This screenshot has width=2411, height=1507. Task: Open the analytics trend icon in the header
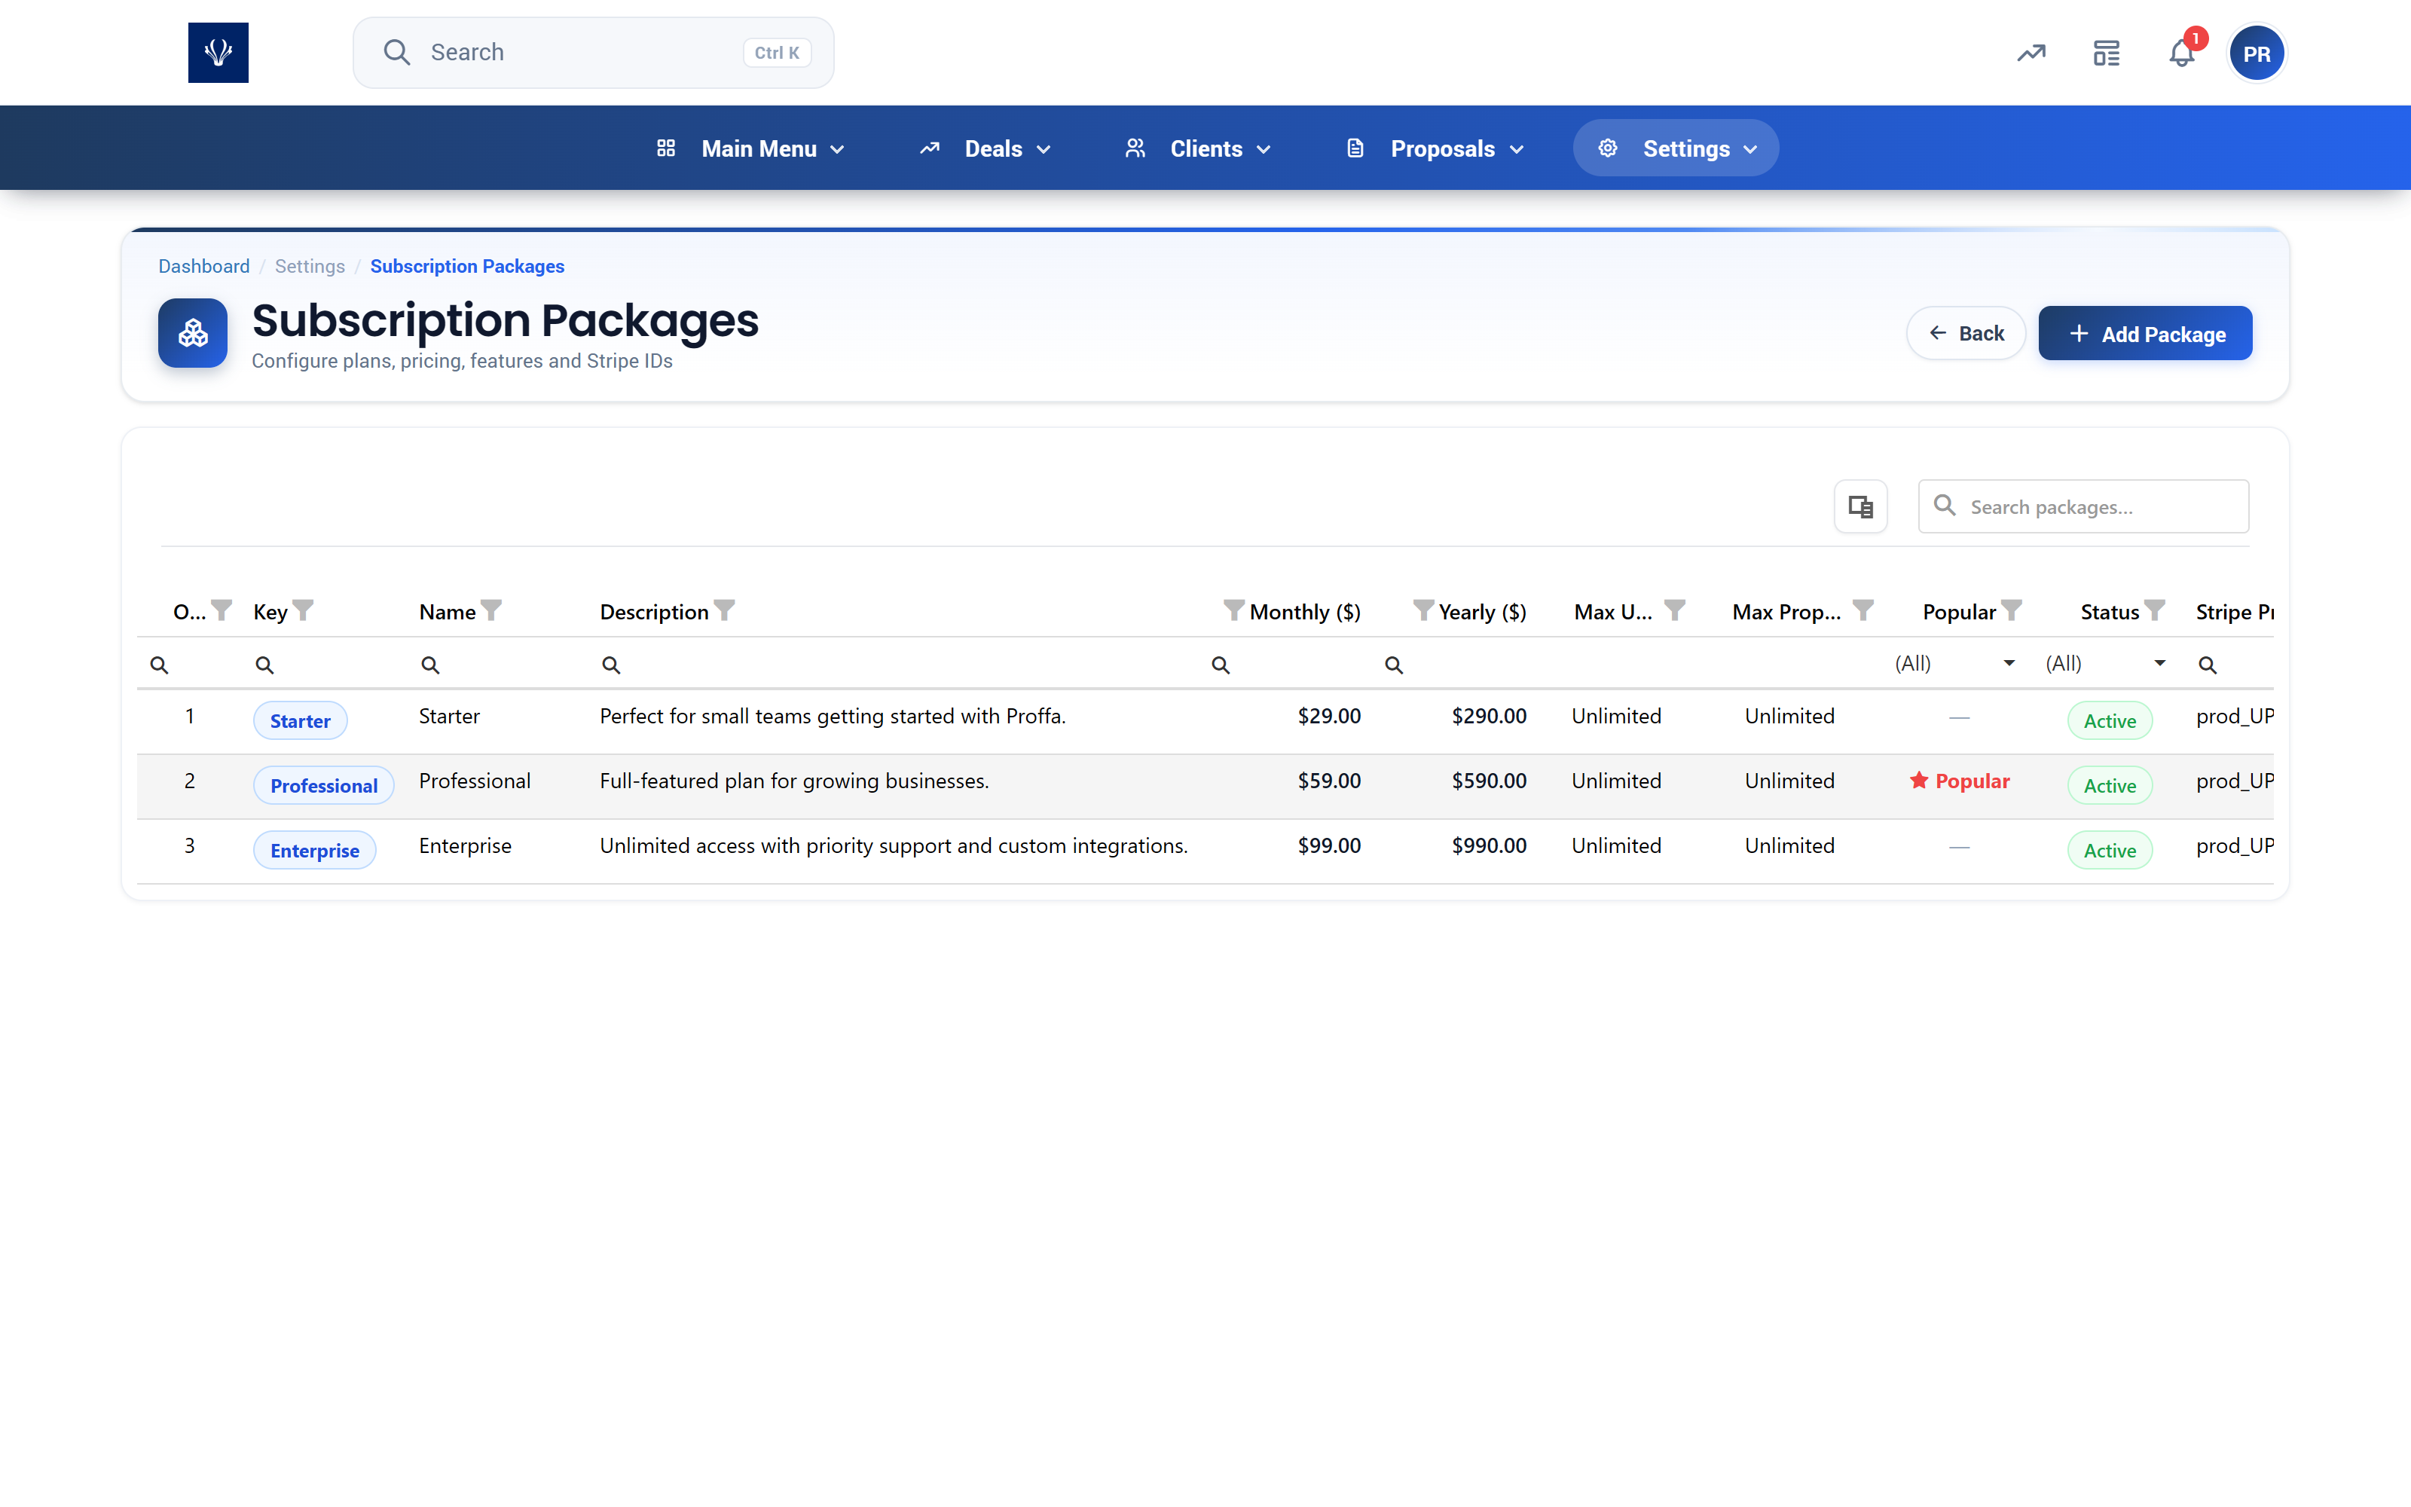click(x=2031, y=53)
